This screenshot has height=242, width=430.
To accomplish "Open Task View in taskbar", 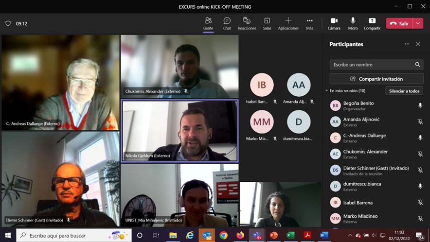I will (x=156, y=235).
